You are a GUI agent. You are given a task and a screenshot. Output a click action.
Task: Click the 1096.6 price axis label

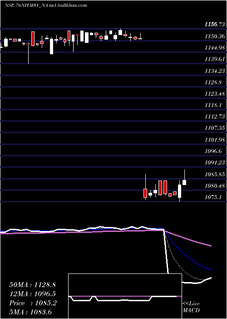(x=213, y=151)
